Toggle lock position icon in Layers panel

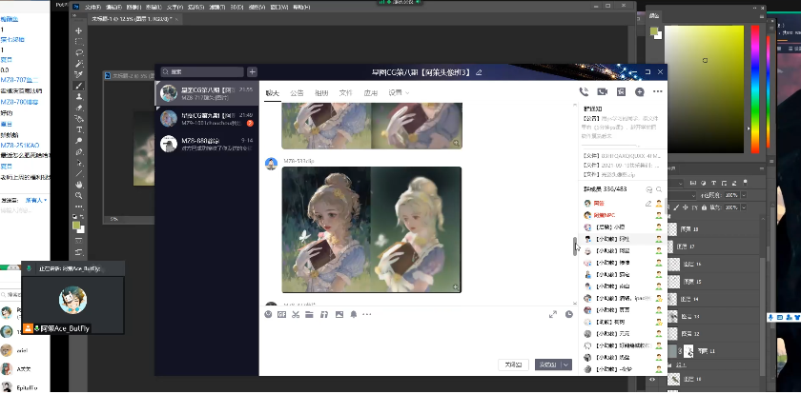click(x=686, y=207)
